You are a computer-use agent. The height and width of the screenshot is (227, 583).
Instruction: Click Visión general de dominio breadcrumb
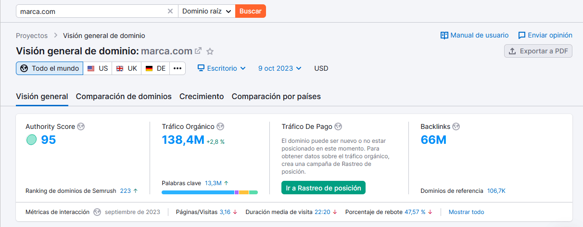tap(104, 36)
